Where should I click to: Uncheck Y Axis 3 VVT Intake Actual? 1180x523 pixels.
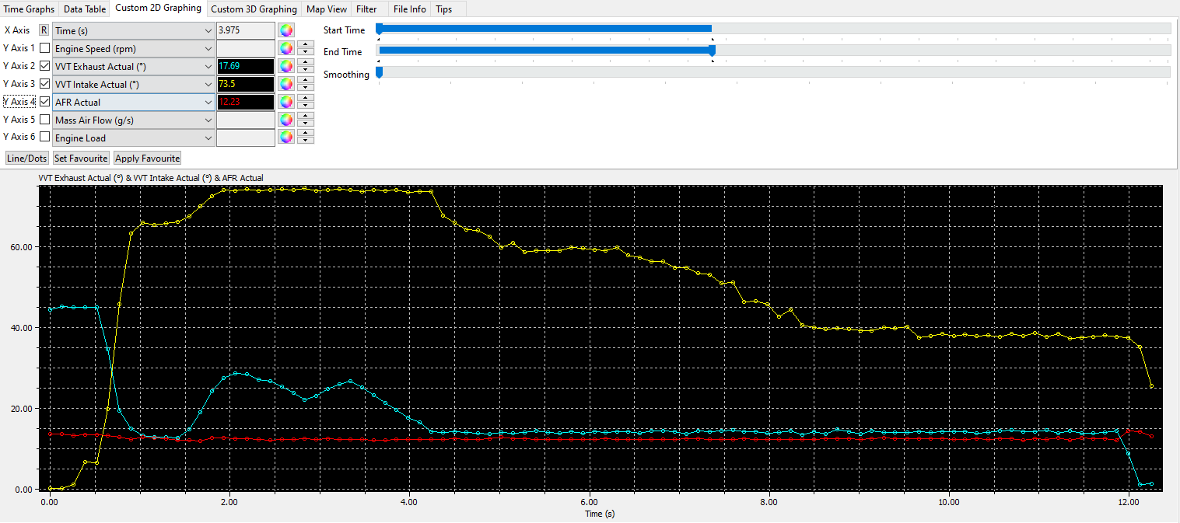(44, 84)
